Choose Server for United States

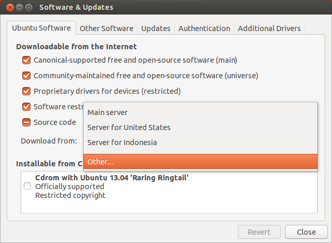[129, 127]
